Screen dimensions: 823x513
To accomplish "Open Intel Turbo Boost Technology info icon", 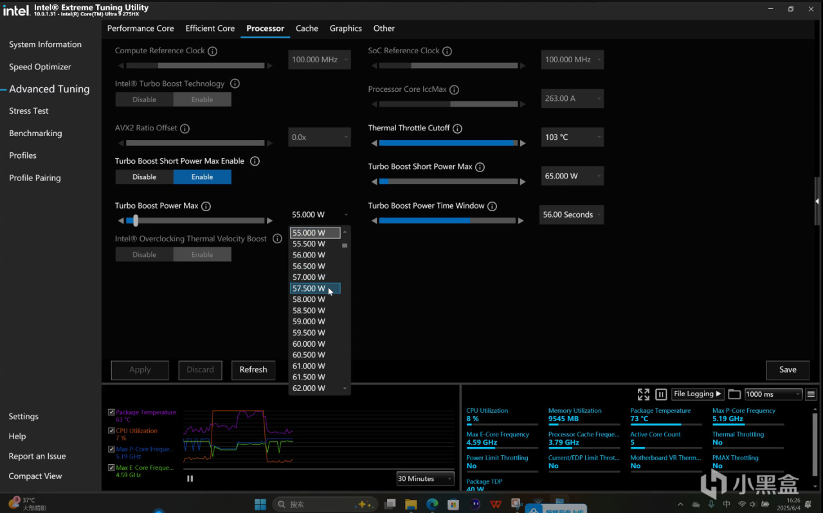I will (235, 84).
